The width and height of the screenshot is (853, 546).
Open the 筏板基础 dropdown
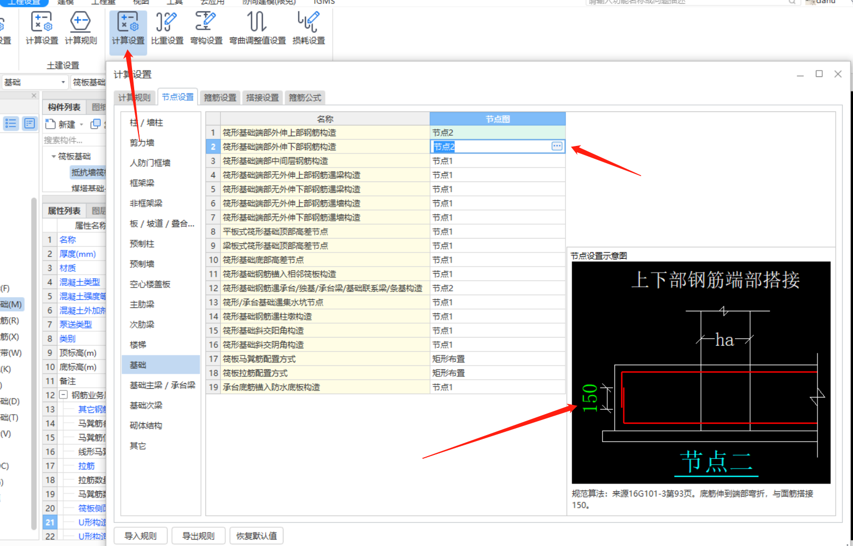(88, 82)
